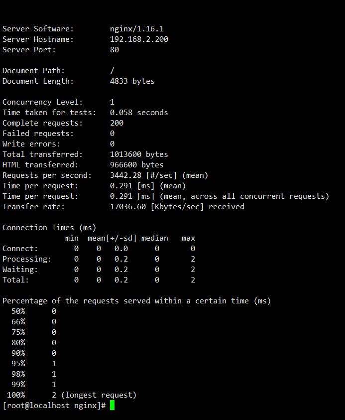Click the root@localhost nginx prompt
Screen dimensions: 345x420
(x=54, y=406)
